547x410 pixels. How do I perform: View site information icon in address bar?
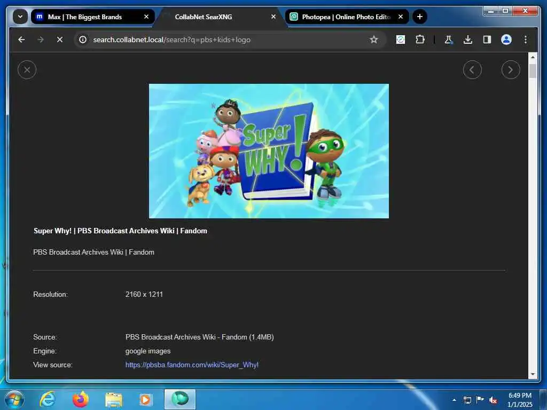tap(83, 40)
